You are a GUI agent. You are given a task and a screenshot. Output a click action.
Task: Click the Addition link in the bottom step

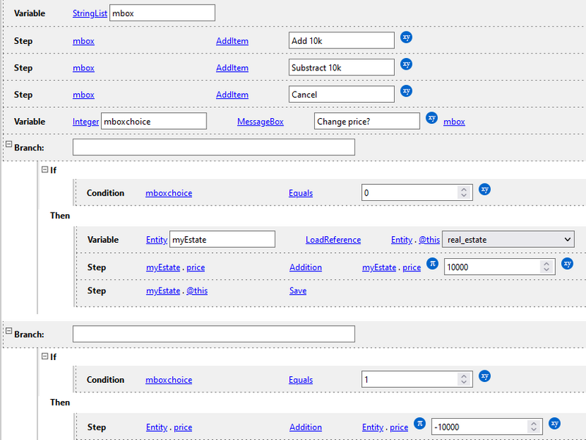tap(305, 427)
